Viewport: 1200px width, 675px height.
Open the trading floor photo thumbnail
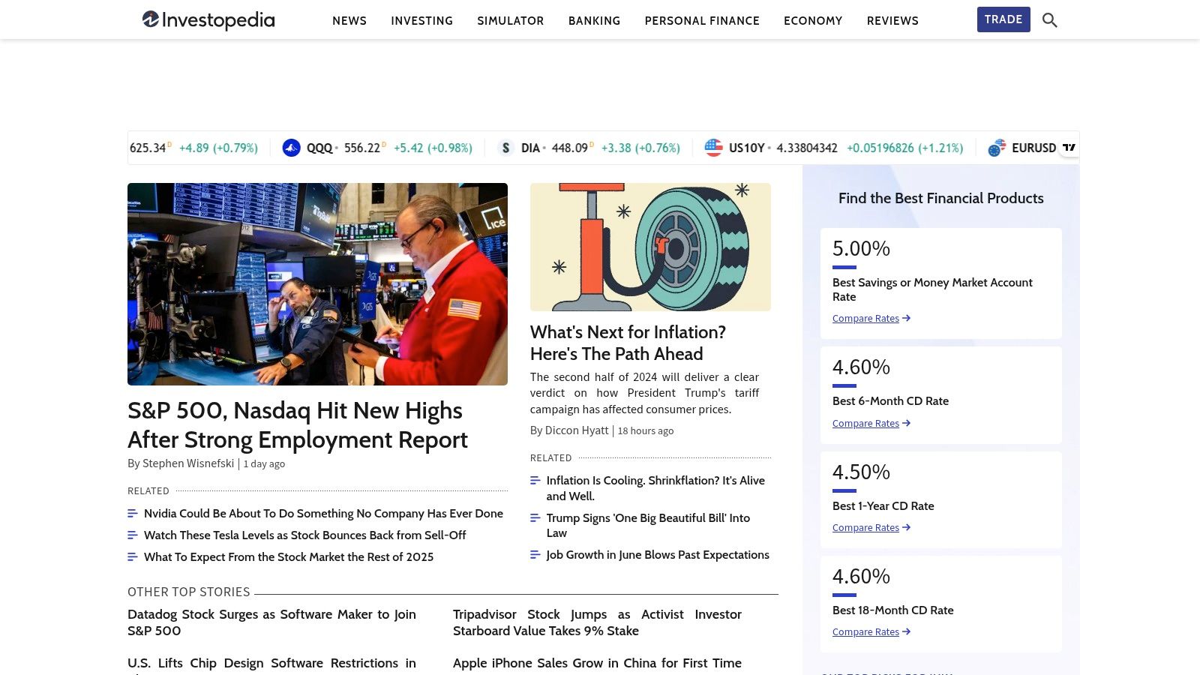pos(317,284)
